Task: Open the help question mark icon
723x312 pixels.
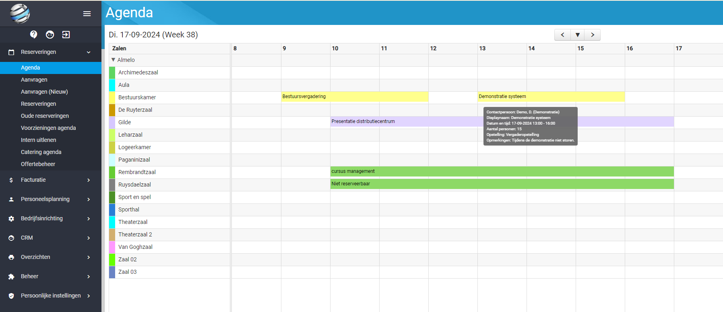Action: [x=34, y=35]
